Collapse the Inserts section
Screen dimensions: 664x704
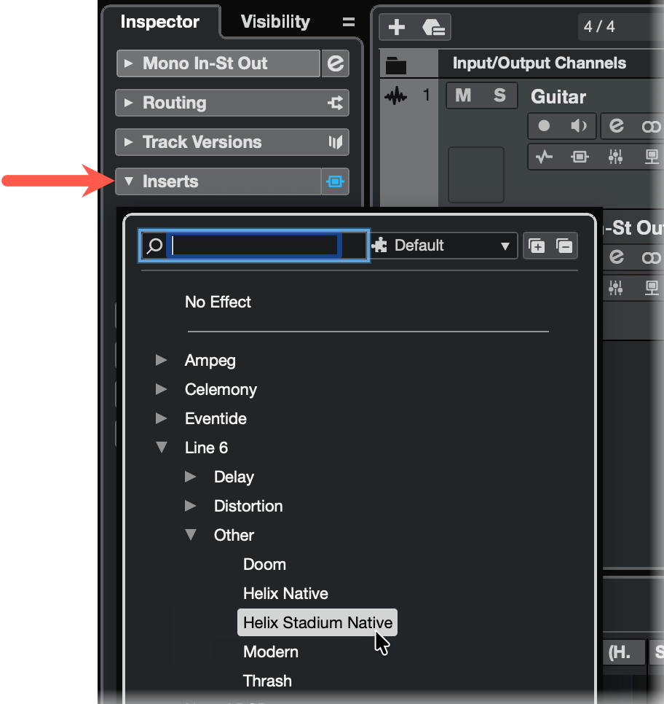tap(129, 181)
